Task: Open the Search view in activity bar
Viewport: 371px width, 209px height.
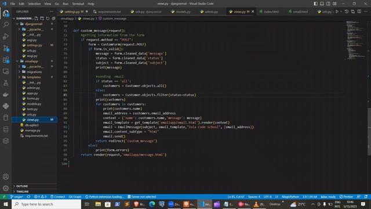Action: [6, 24]
